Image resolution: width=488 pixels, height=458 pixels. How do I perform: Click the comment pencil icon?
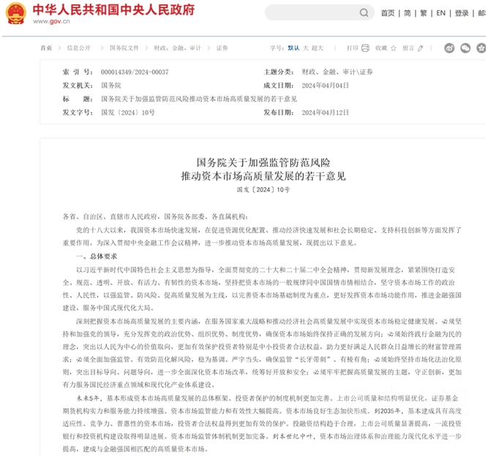421,48
